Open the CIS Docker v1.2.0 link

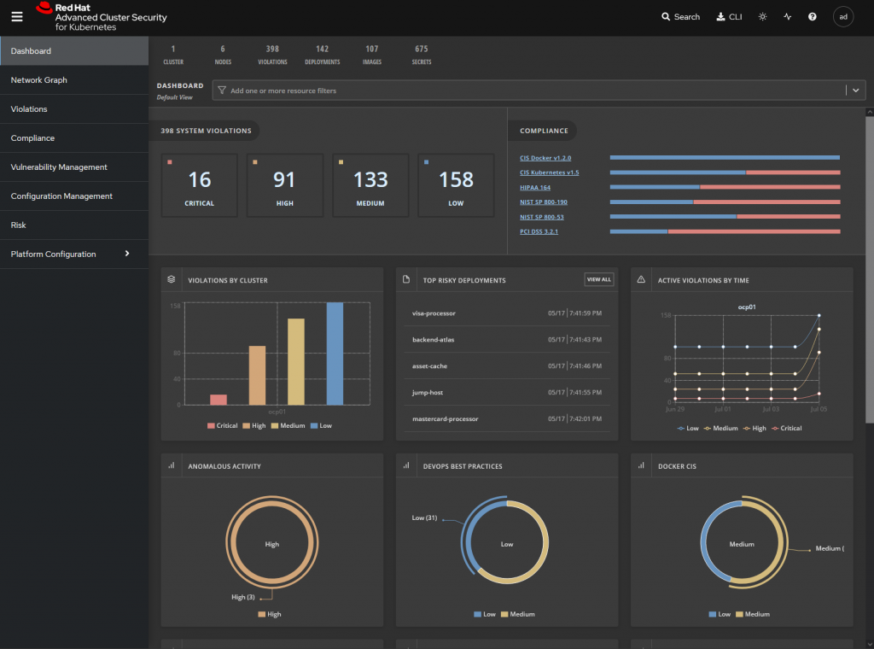[545, 158]
